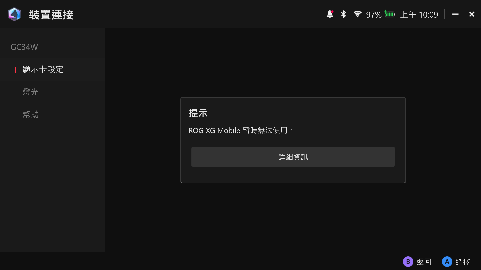Click the 裝置連接 title text
The height and width of the screenshot is (270, 481).
point(51,15)
